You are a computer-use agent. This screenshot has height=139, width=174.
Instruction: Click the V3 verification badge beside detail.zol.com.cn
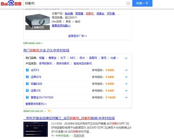49,111
